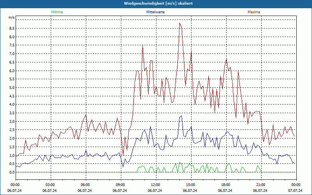Click the 07.07.24 date label
This screenshot has height=195, width=312.
click(295, 191)
